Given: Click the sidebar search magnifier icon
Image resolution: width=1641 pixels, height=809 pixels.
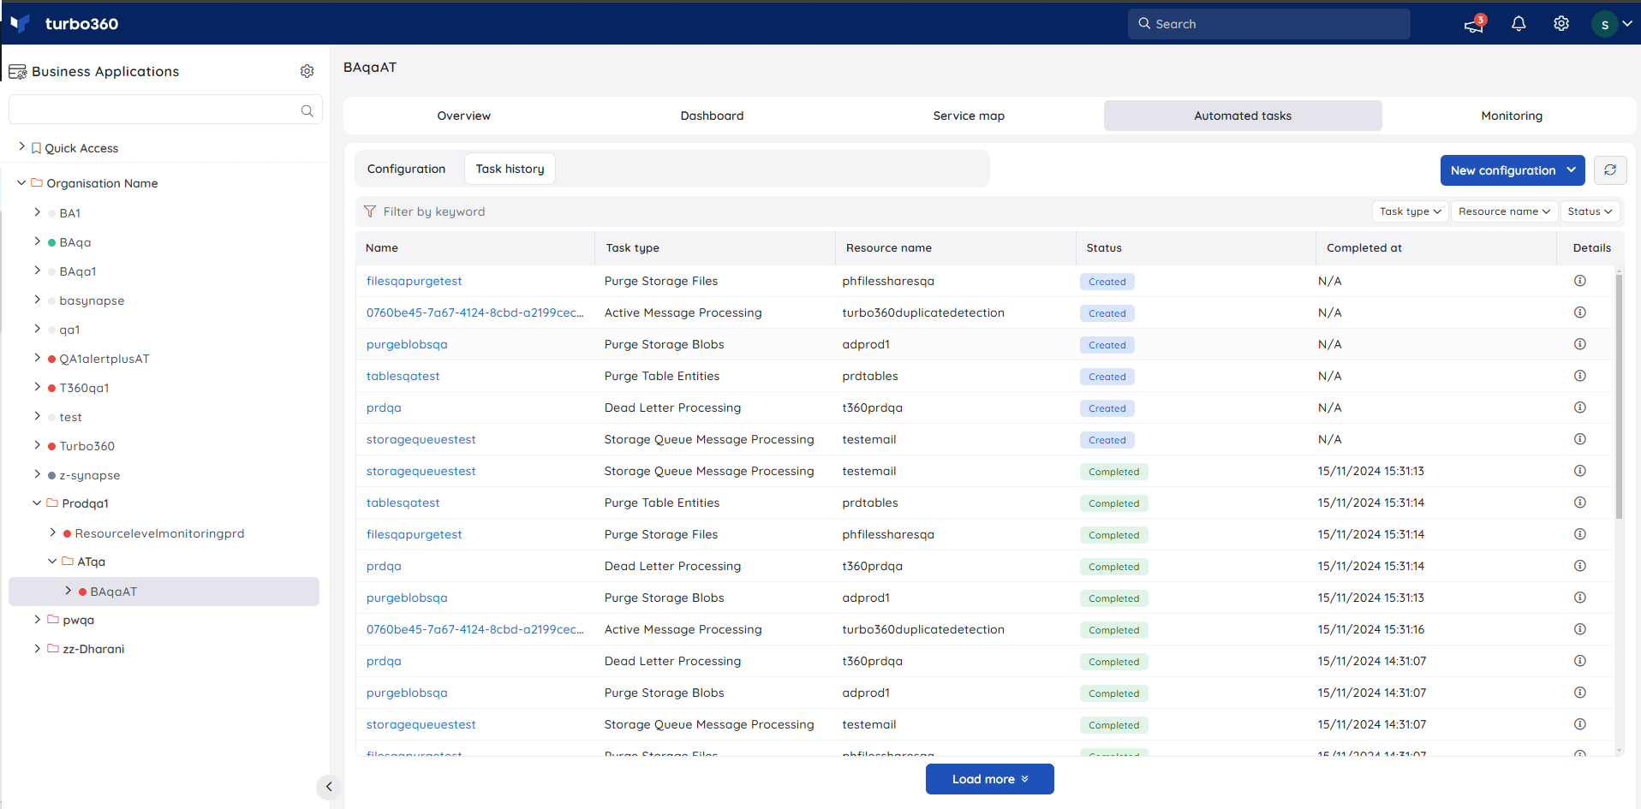Looking at the screenshot, I should [307, 110].
